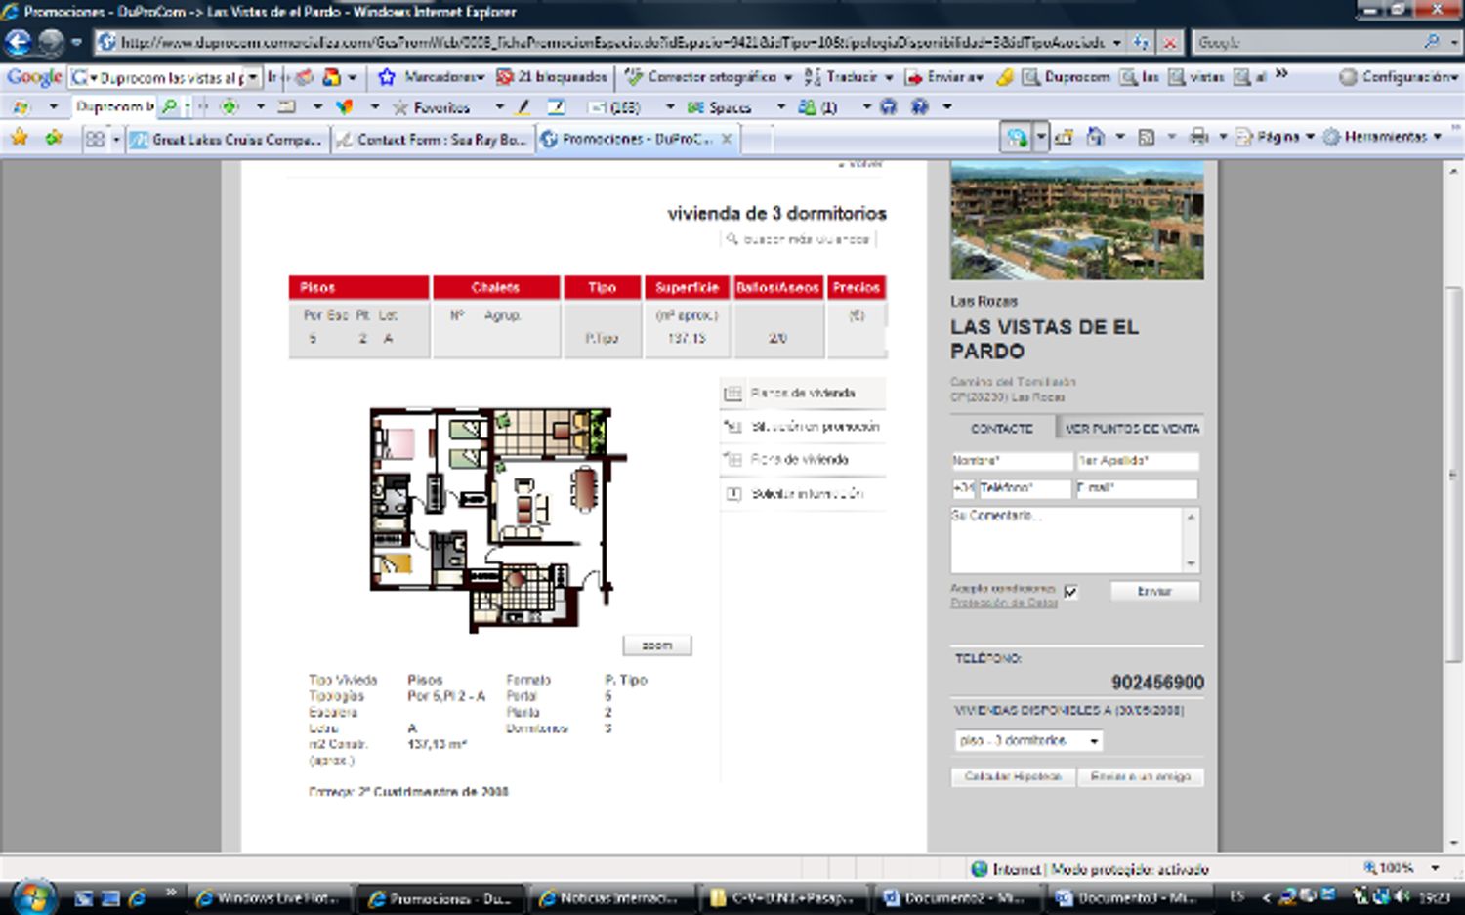Image resolution: width=1465 pixels, height=915 pixels.
Task: Select the CONTACTE tab in sidebar
Action: (1001, 428)
